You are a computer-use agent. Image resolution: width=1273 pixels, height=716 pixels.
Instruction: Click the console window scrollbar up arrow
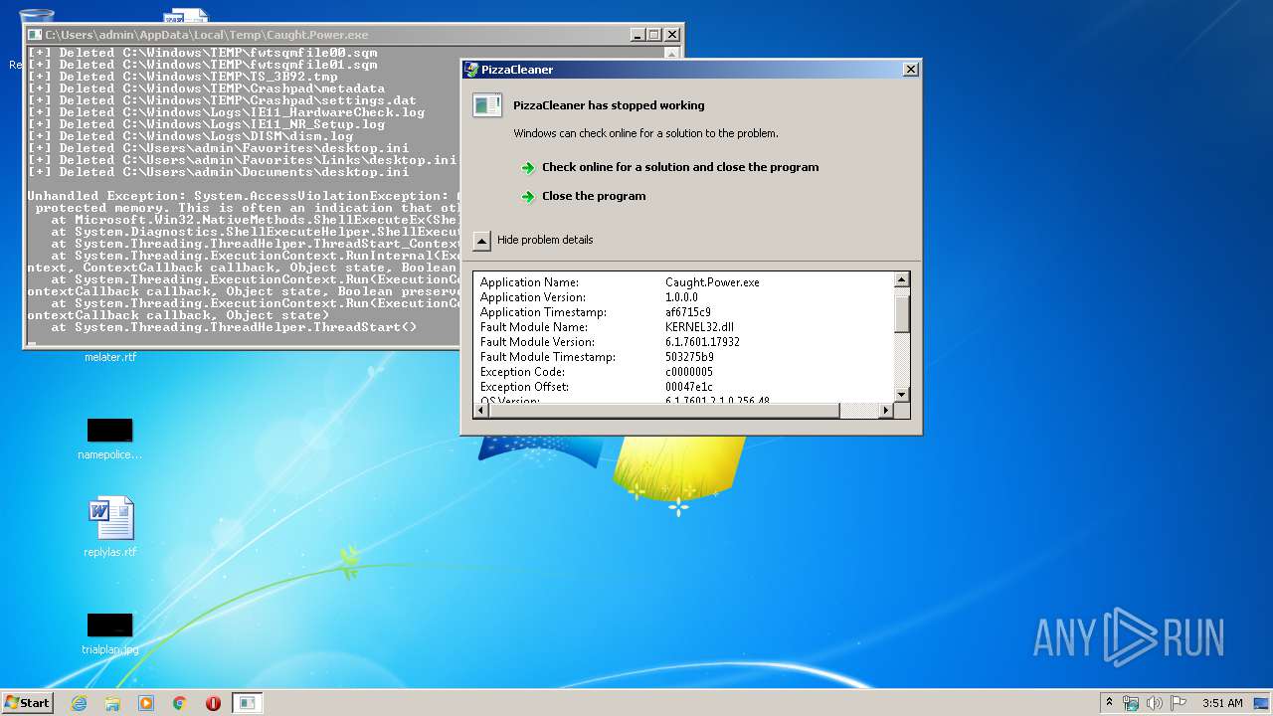pyautogui.click(x=671, y=54)
